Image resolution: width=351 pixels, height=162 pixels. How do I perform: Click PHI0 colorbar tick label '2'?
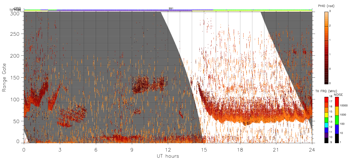coord(330,26)
